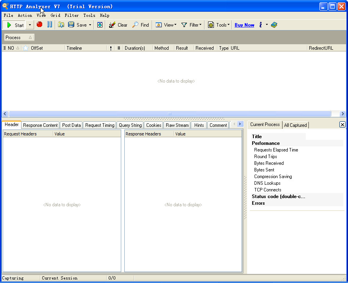348x283 pixels.
Task: Click the Response Headers column header
Action: pos(149,134)
